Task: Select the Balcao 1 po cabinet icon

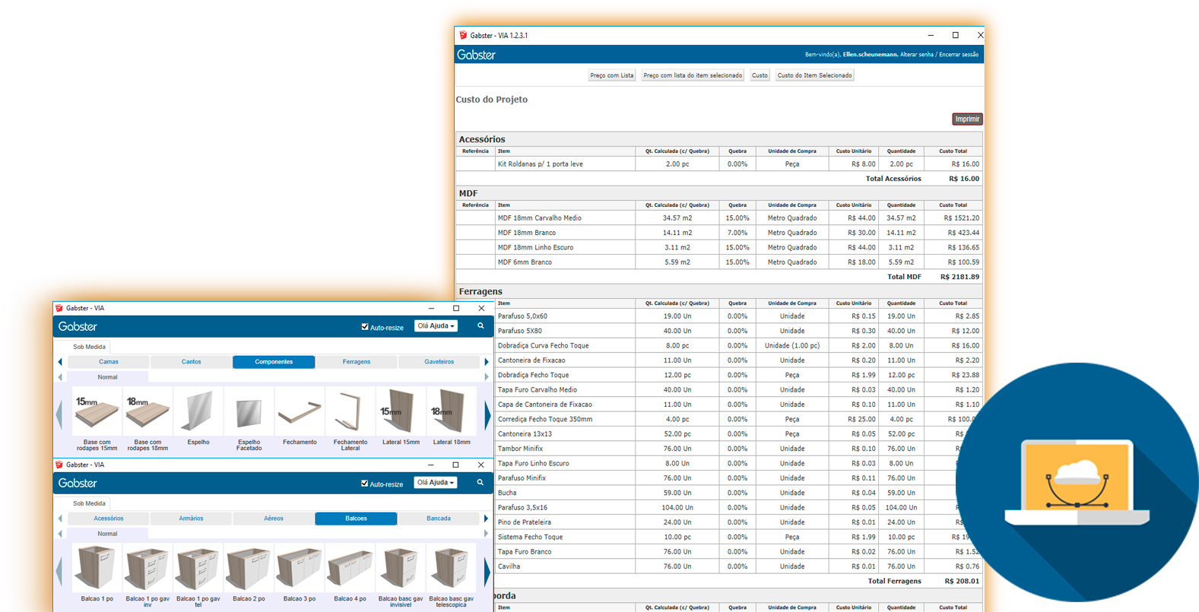Action: pos(97,569)
